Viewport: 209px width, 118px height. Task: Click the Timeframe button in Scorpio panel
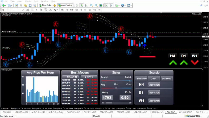click(141, 78)
